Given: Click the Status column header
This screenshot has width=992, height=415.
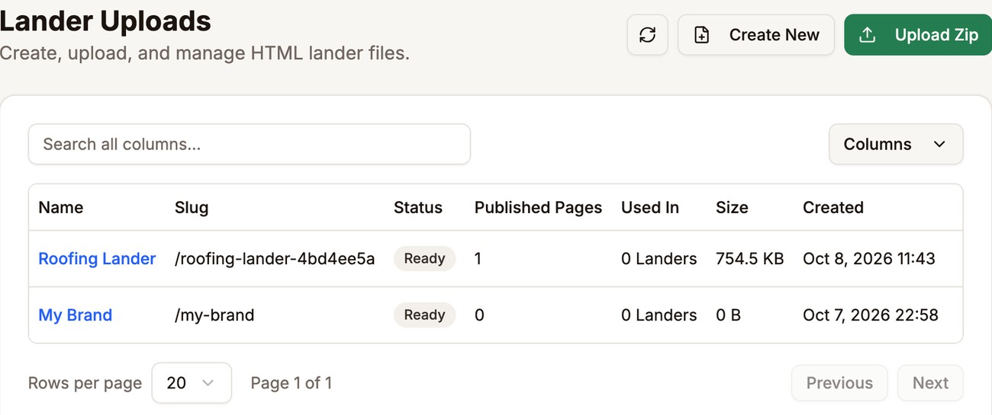Looking at the screenshot, I should click(418, 207).
